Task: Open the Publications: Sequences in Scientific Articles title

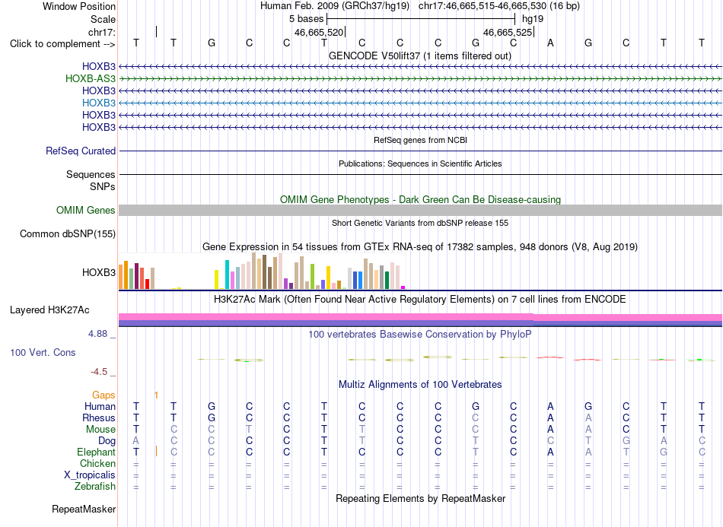Action: point(420,163)
